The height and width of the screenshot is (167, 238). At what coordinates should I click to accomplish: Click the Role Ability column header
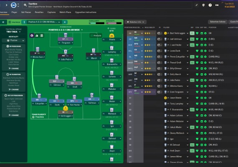pos(150,28)
